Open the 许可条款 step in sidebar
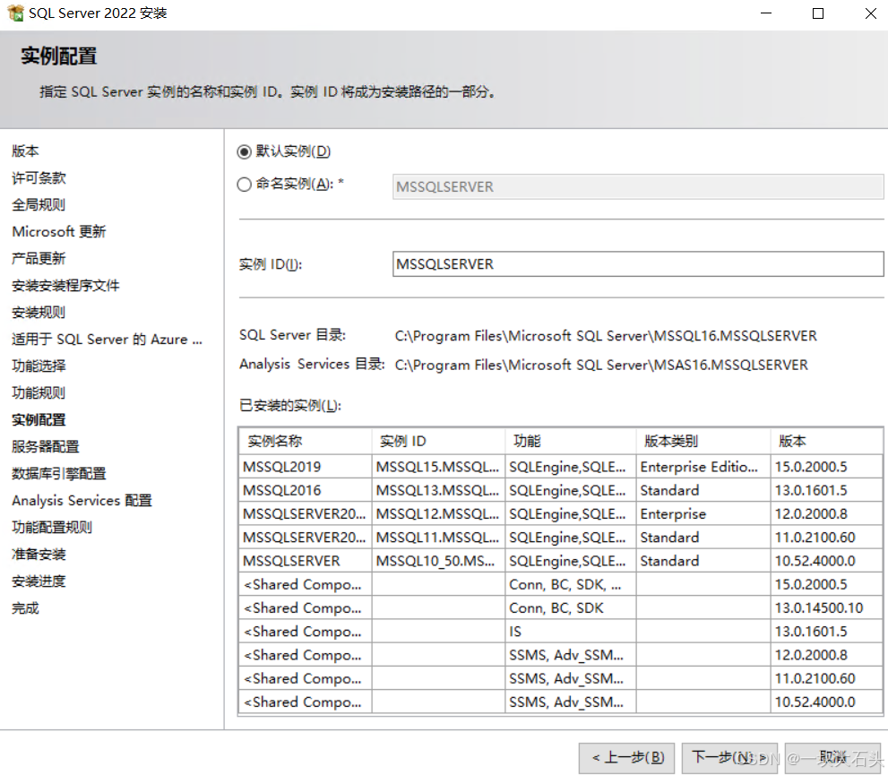 [39, 178]
